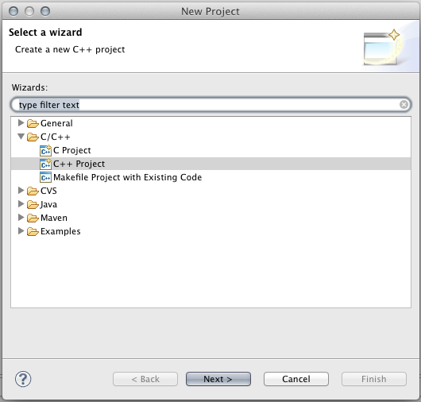Screen dimensions: 421x402
Task: Click the Examples folder icon
Action: 33,231
